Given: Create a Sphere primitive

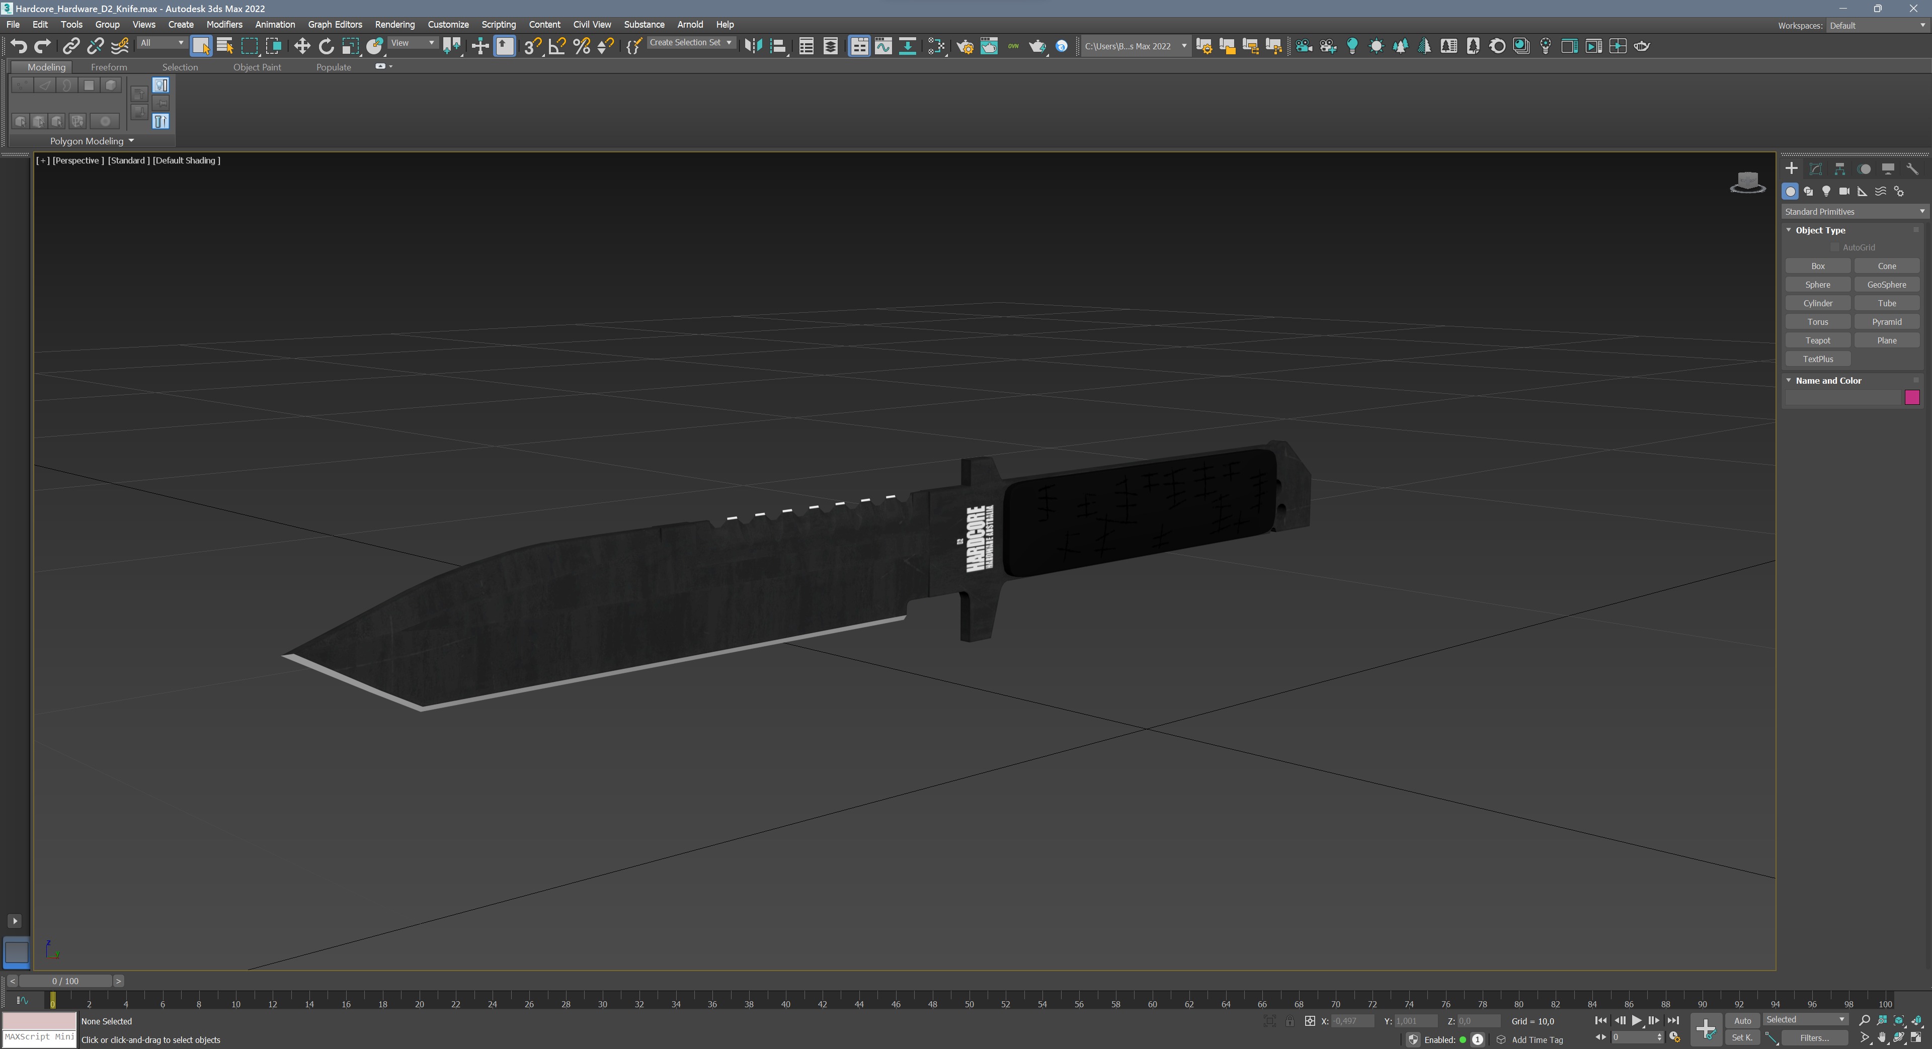Looking at the screenshot, I should tap(1817, 285).
